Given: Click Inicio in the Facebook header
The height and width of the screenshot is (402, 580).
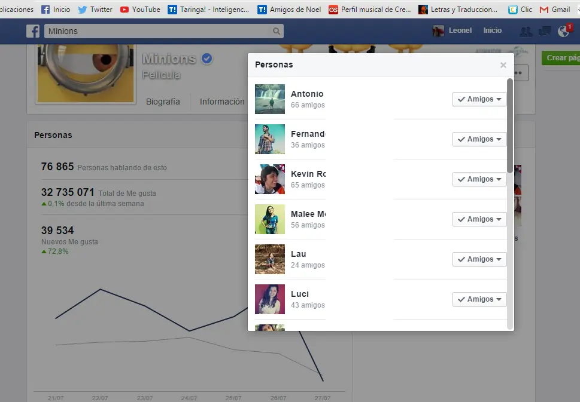Looking at the screenshot, I should tap(493, 30).
